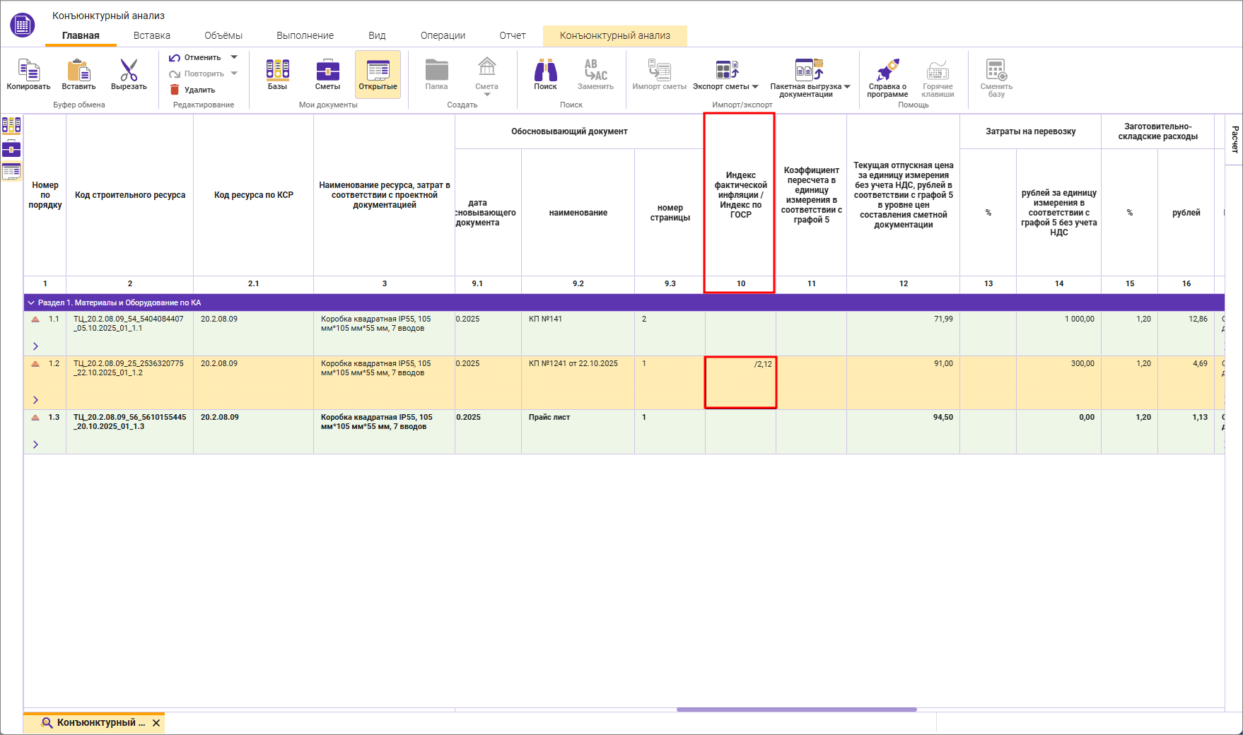Open the Отчет ribbon tab
The image size is (1243, 735).
point(512,35)
